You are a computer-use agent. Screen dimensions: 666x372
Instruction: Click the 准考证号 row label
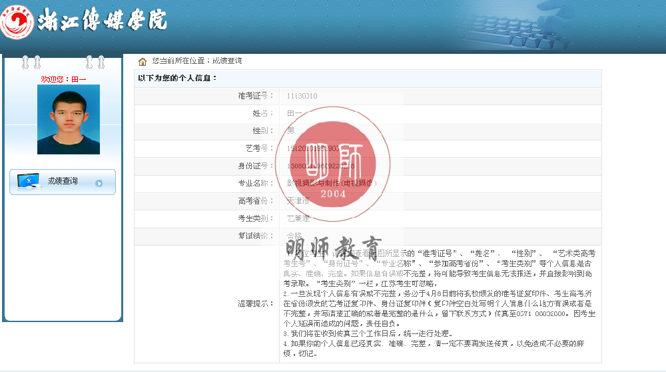pos(255,96)
